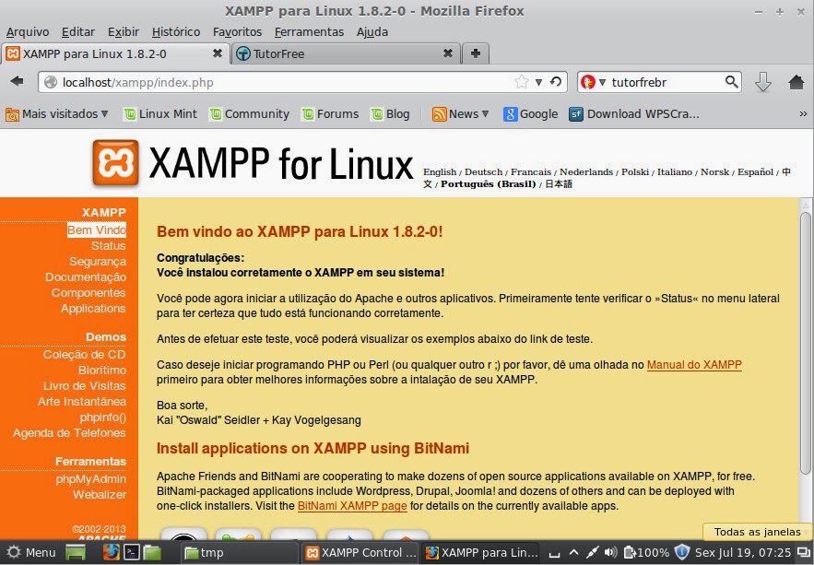This screenshot has height=565, width=814.
Task: Open the Favoritos menu
Action: (x=237, y=32)
